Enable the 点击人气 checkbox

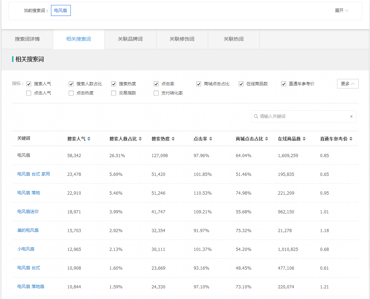29,93
